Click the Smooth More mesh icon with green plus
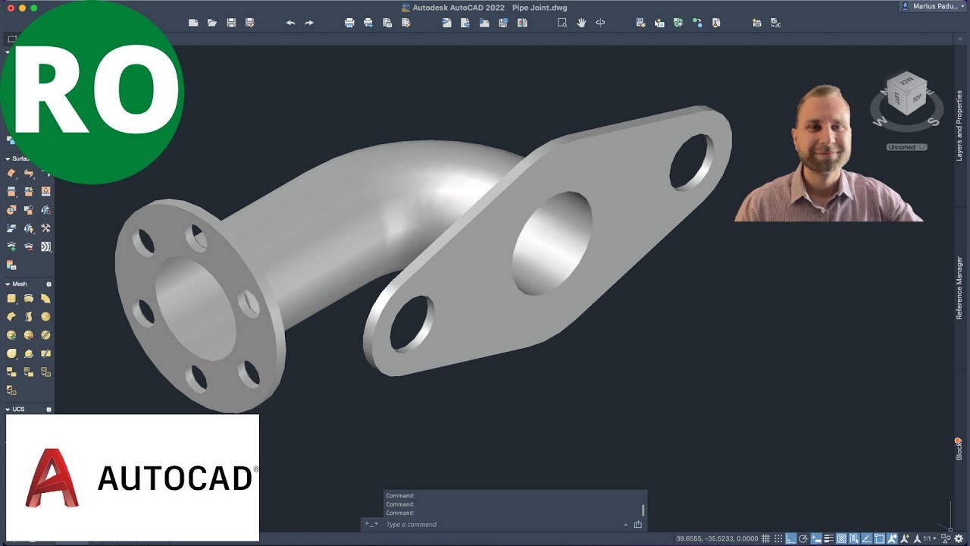The height and width of the screenshot is (546, 970). tap(11, 334)
